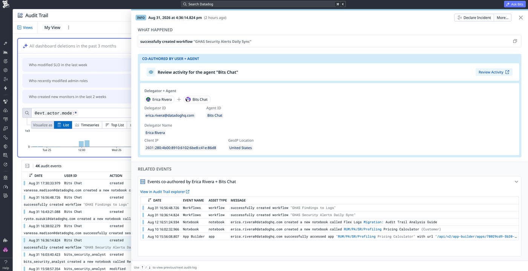Click the Bits Chat agent chip
This screenshot has height=271, width=528.
(x=197, y=100)
